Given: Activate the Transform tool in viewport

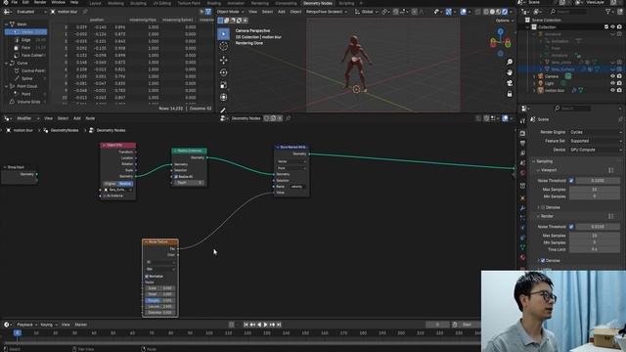Looking at the screenshot, I should click(x=224, y=98).
